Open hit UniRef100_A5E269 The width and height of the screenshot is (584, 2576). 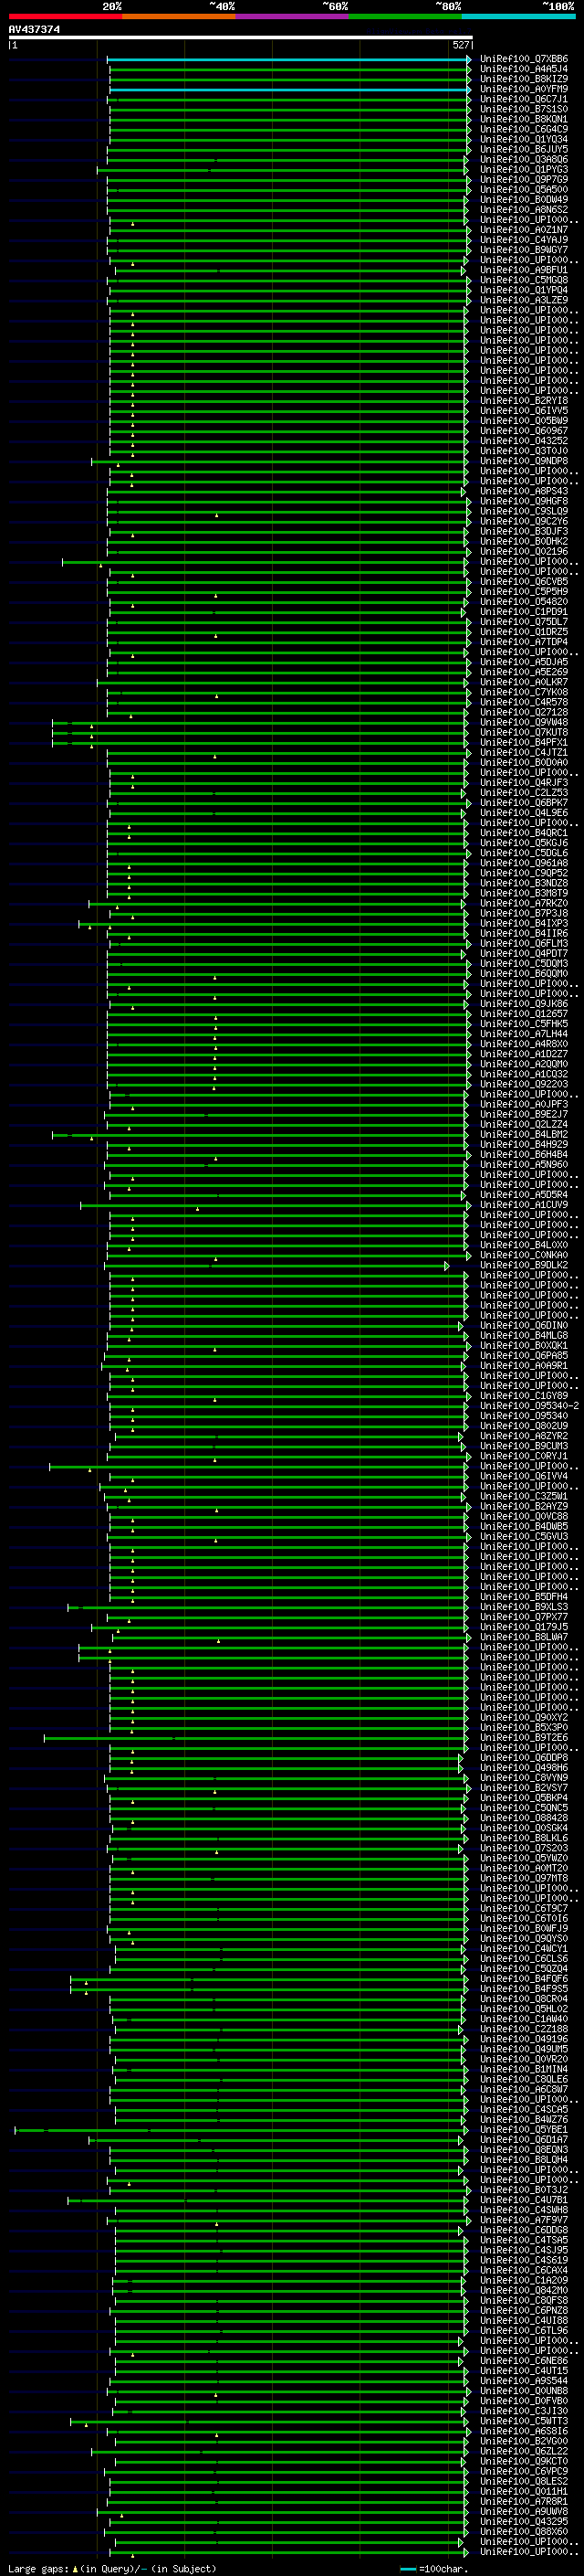[x=524, y=672]
